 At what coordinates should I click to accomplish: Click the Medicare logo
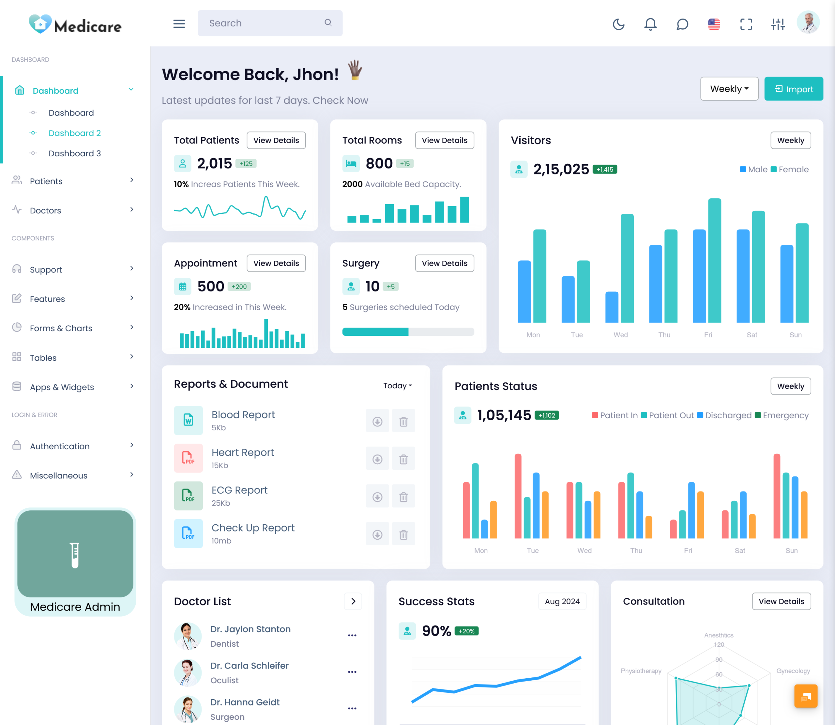[x=75, y=25]
